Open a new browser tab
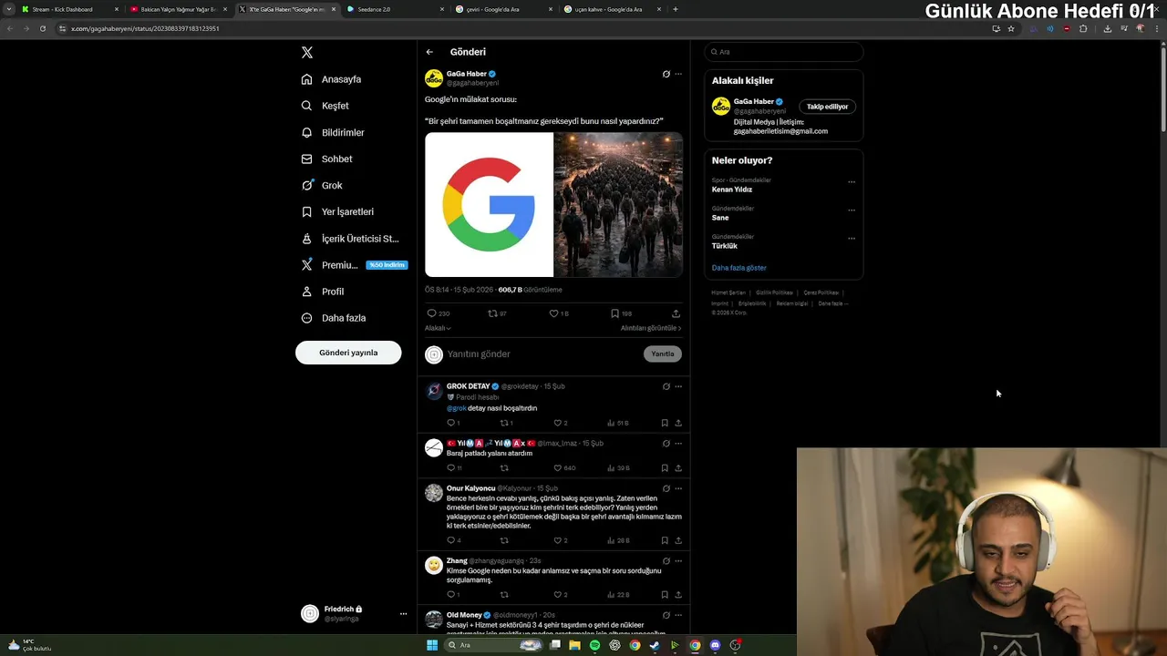Image resolution: width=1167 pixels, height=656 pixels. pos(675,9)
